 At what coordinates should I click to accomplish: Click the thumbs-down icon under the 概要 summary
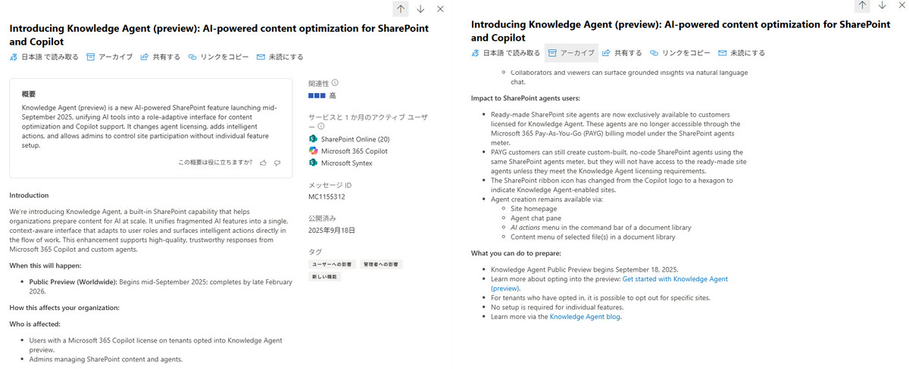(x=277, y=163)
